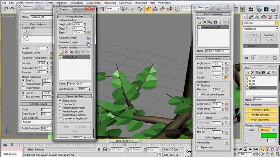Open the Rendering menu
This screenshot has height=157, width=280.
point(110,3)
